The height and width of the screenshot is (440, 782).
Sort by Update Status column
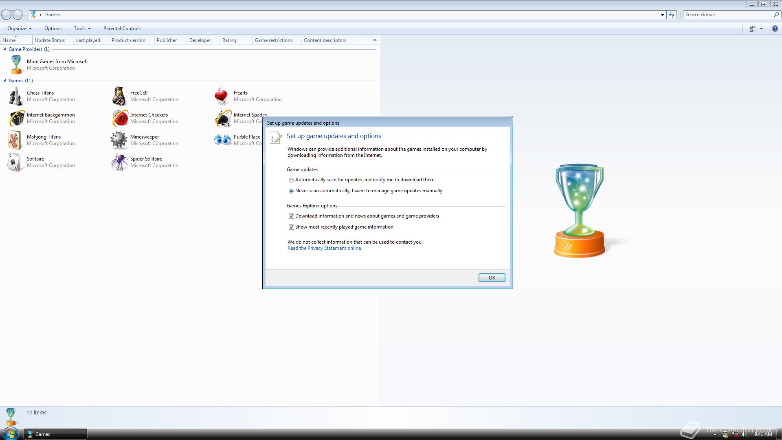(53, 40)
